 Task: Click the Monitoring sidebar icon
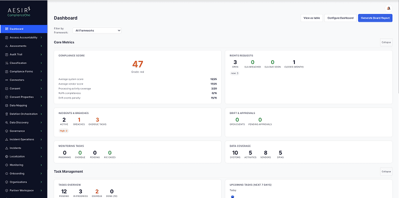pyautogui.click(x=7, y=165)
